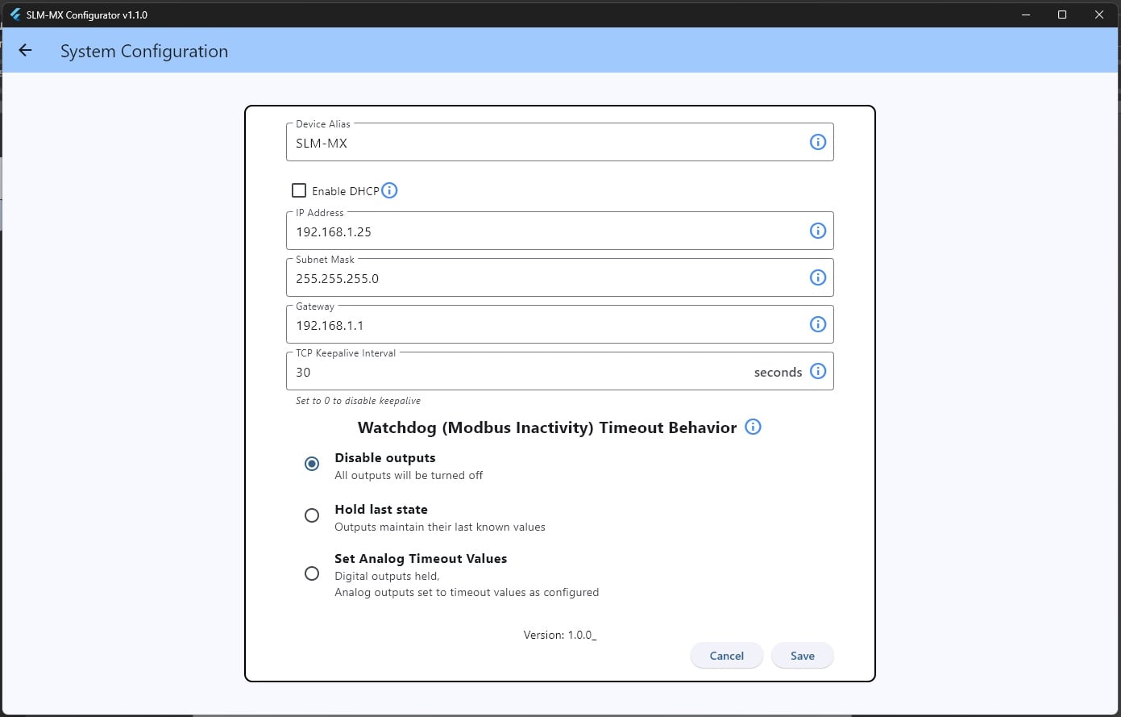
Task: Click the Flutter app icon in title bar
Action: (15, 15)
